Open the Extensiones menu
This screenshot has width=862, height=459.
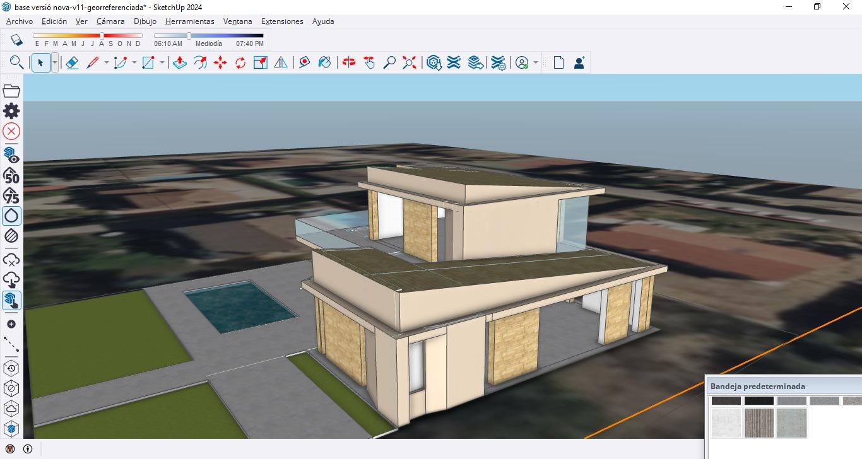282,21
